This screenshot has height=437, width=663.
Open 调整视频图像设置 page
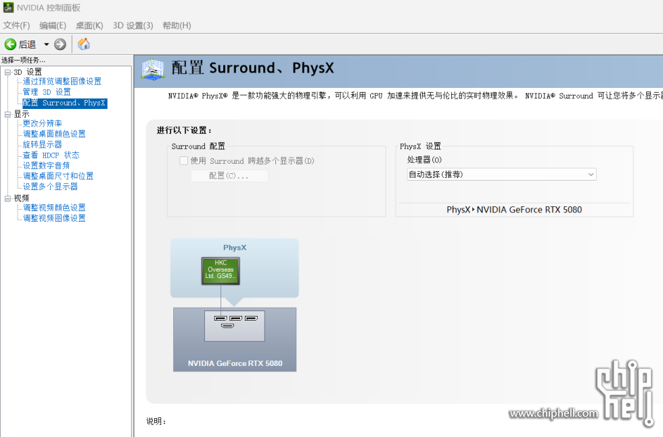pyautogui.click(x=54, y=218)
